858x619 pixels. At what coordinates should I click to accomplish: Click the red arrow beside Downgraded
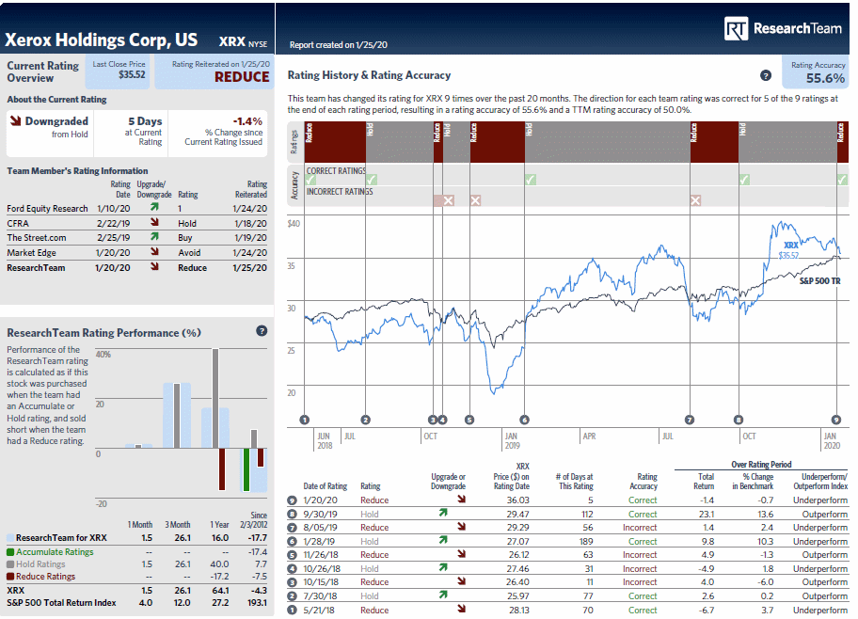click(x=15, y=121)
